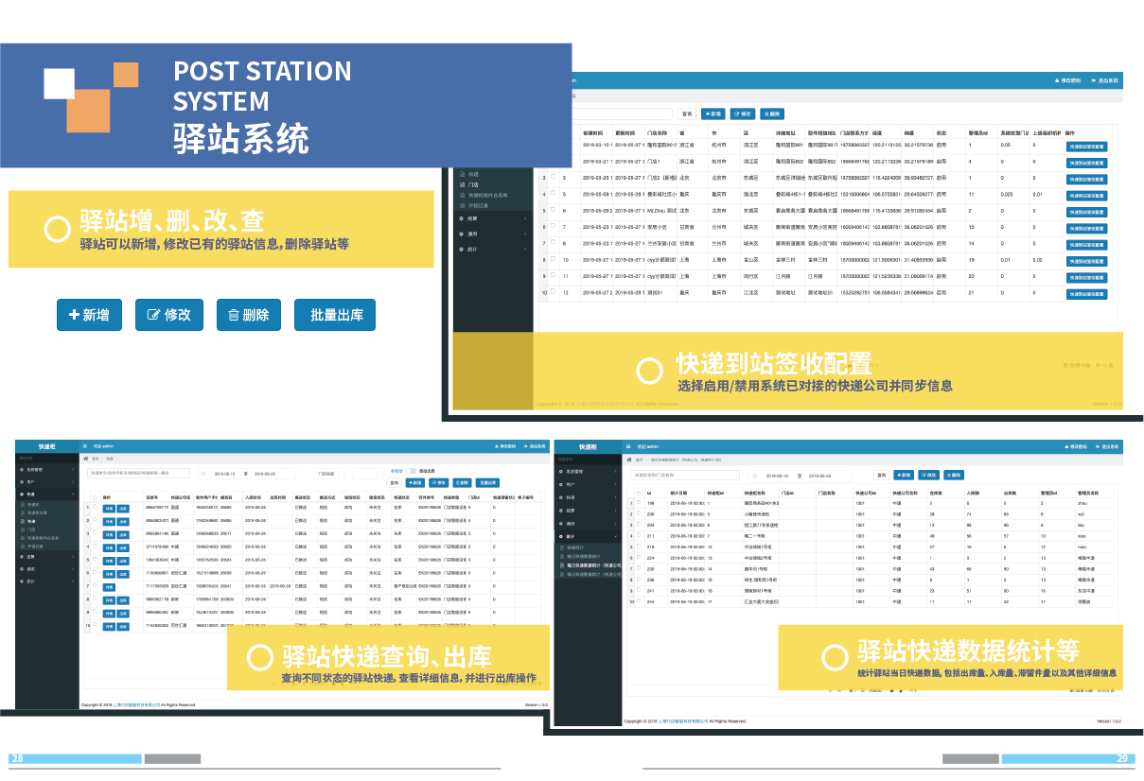Collapse 统计 in the statistics window sidebar
This screenshot has height=781, width=1144.
click(589, 536)
